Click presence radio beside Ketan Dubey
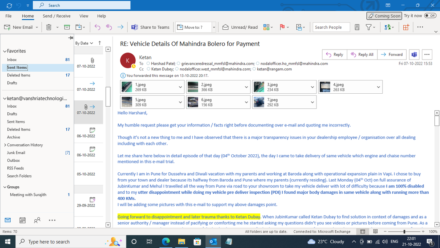Viewport: 440px width, 248px height. pos(148,69)
